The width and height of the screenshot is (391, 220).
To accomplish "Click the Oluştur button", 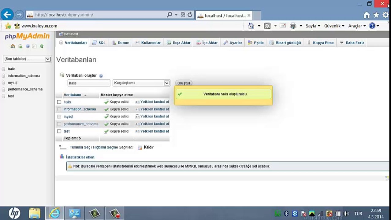I will click(x=184, y=83).
